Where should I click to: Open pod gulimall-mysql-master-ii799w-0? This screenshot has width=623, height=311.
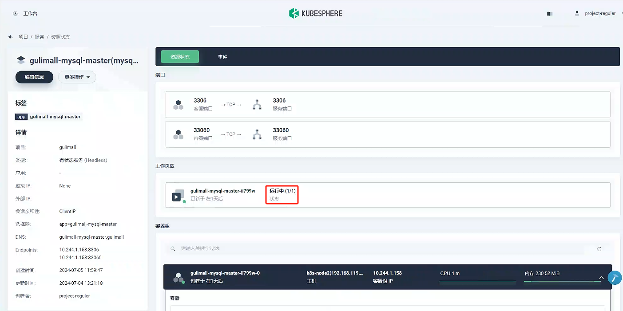225,273
